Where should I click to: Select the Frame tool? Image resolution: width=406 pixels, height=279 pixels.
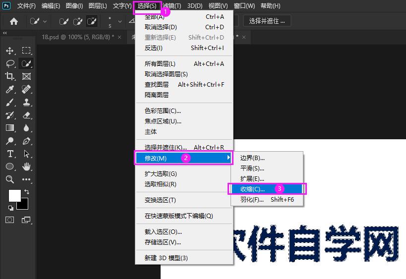[26, 76]
